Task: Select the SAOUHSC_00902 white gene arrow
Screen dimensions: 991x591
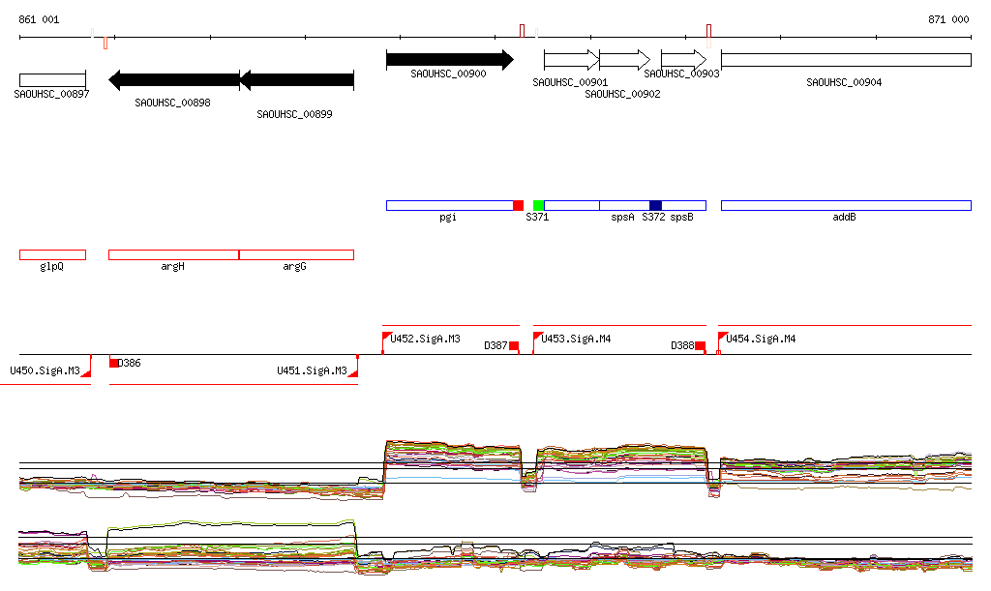Action: (x=624, y=60)
